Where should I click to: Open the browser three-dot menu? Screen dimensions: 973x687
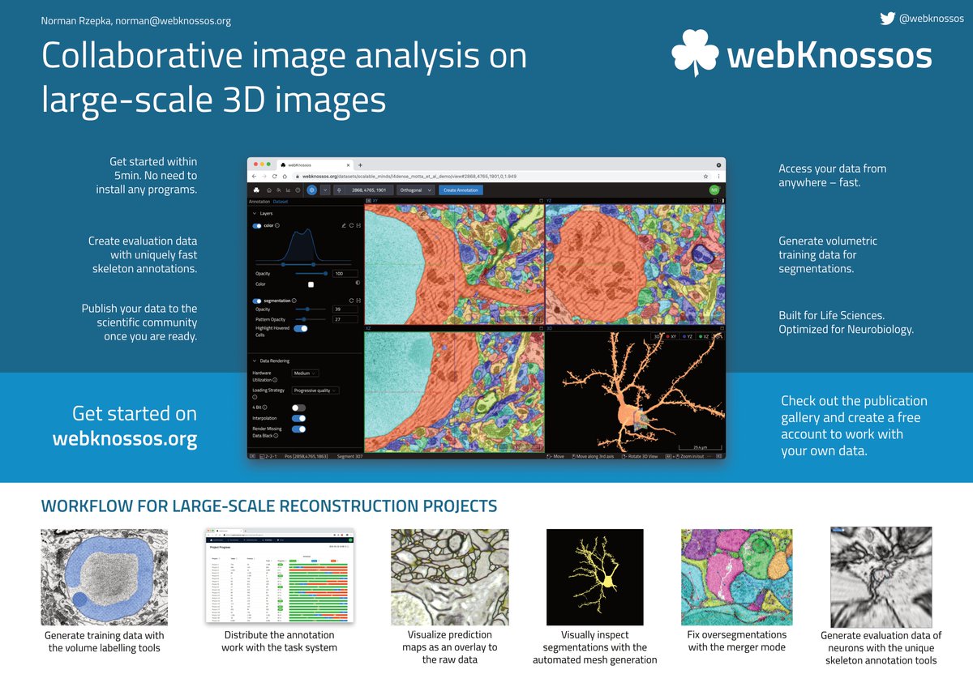(718, 175)
